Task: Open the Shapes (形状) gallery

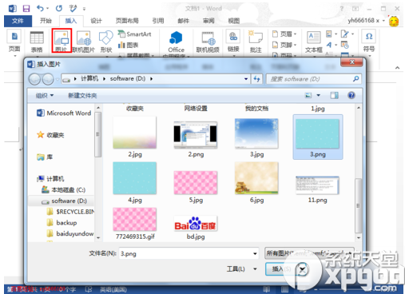Action: 106,42
